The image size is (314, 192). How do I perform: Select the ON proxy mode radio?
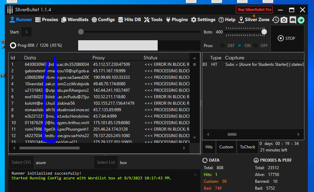tap(239, 45)
